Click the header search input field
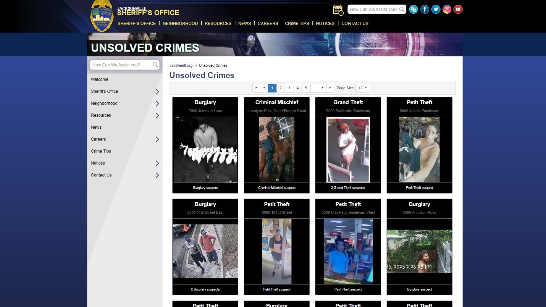This screenshot has height=307, width=546. 373,9
